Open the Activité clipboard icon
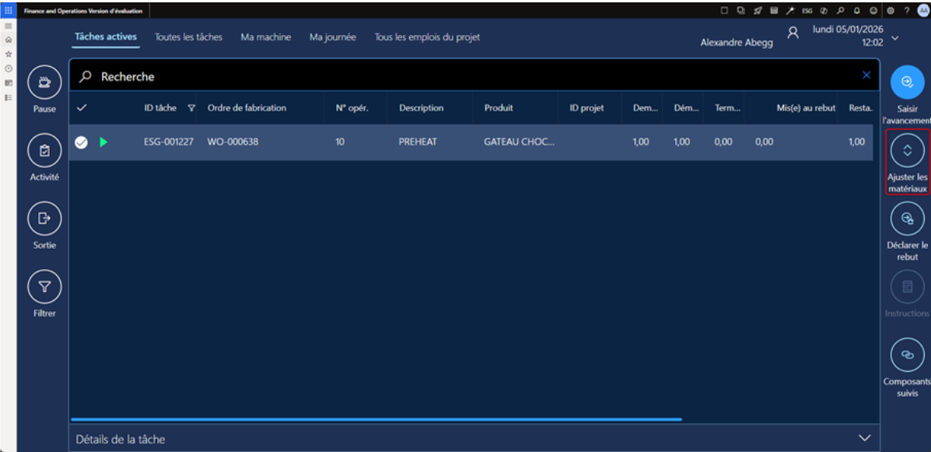Screen dimensions: 931x452 [44, 150]
